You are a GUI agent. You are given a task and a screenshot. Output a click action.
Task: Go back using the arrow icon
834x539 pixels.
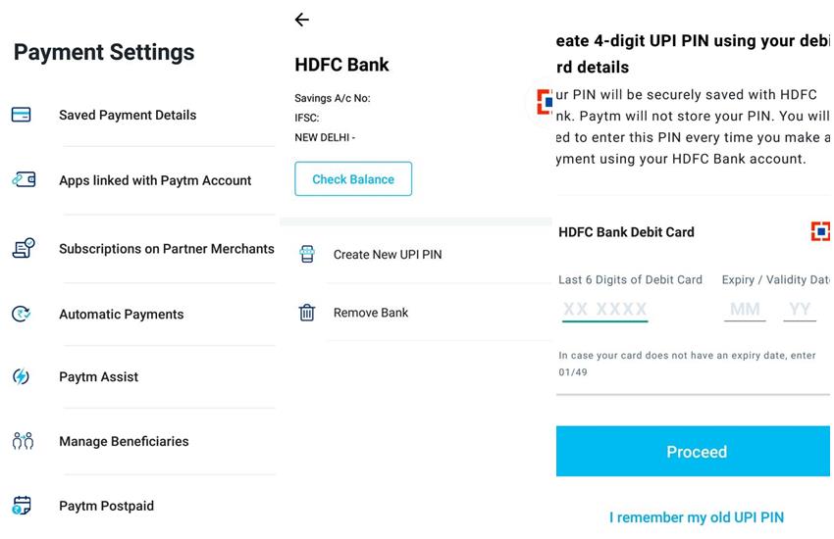[x=302, y=20]
